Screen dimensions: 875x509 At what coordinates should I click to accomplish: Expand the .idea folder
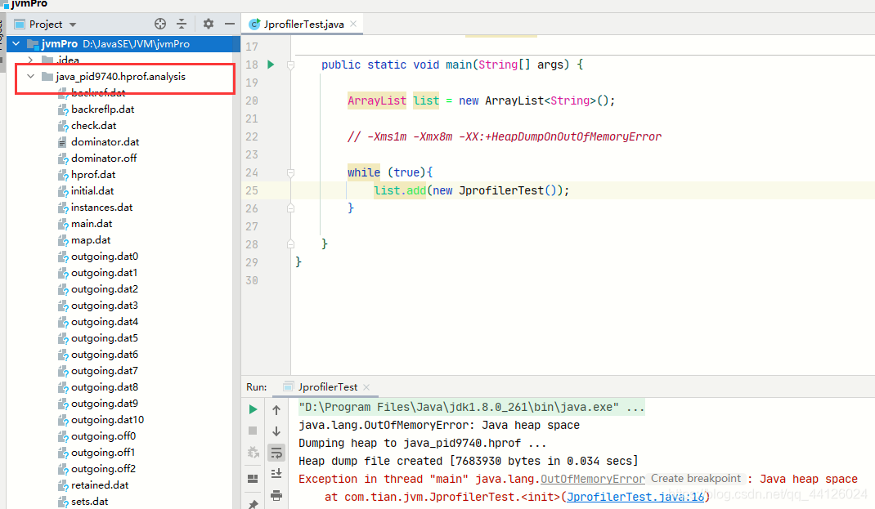pyautogui.click(x=30, y=60)
